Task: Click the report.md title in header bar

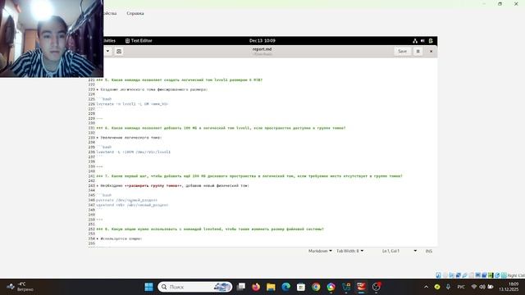Action: coord(262,49)
